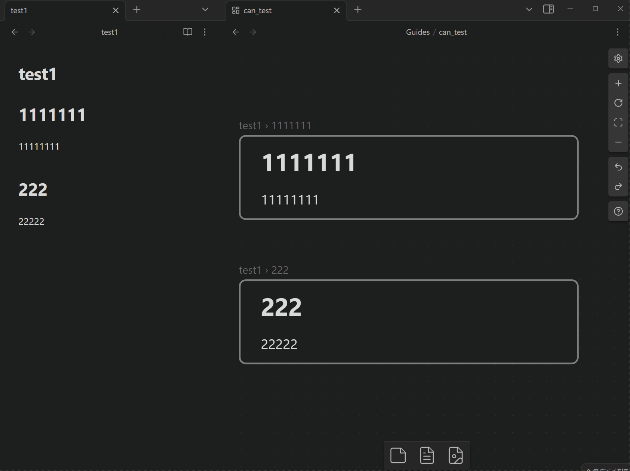Toggle reading view for test1 note

[187, 32]
